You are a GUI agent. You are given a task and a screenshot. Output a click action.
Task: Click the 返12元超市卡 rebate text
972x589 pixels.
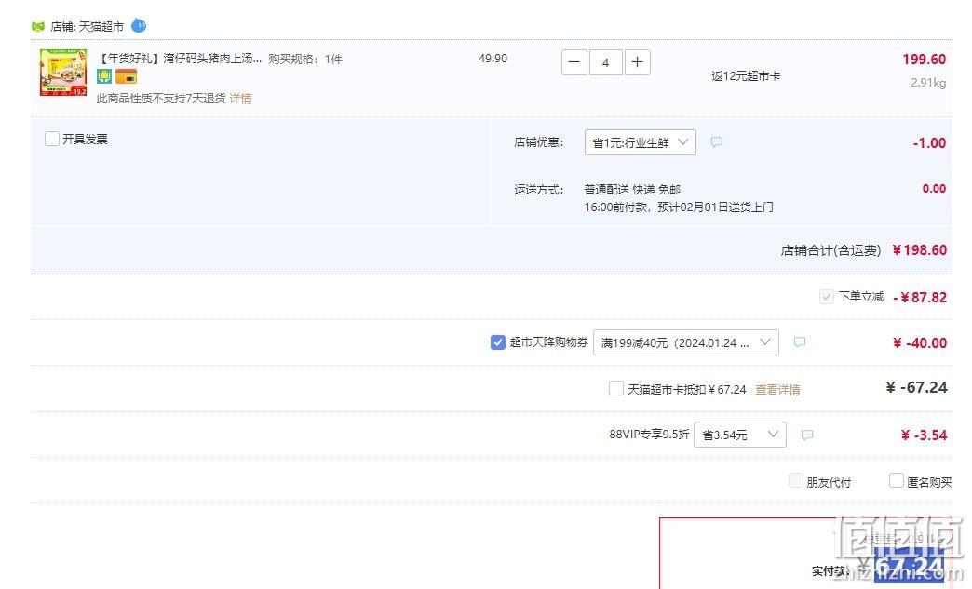tap(746, 76)
